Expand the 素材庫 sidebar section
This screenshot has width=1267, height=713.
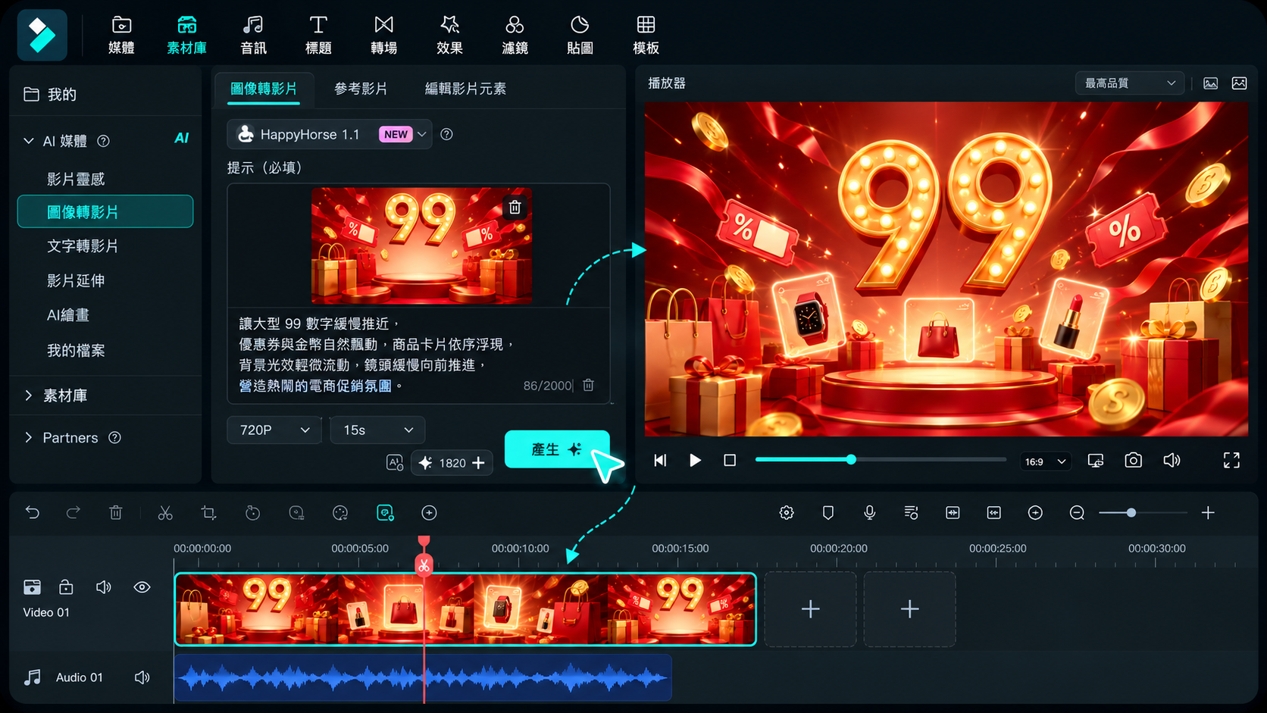click(x=29, y=396)
